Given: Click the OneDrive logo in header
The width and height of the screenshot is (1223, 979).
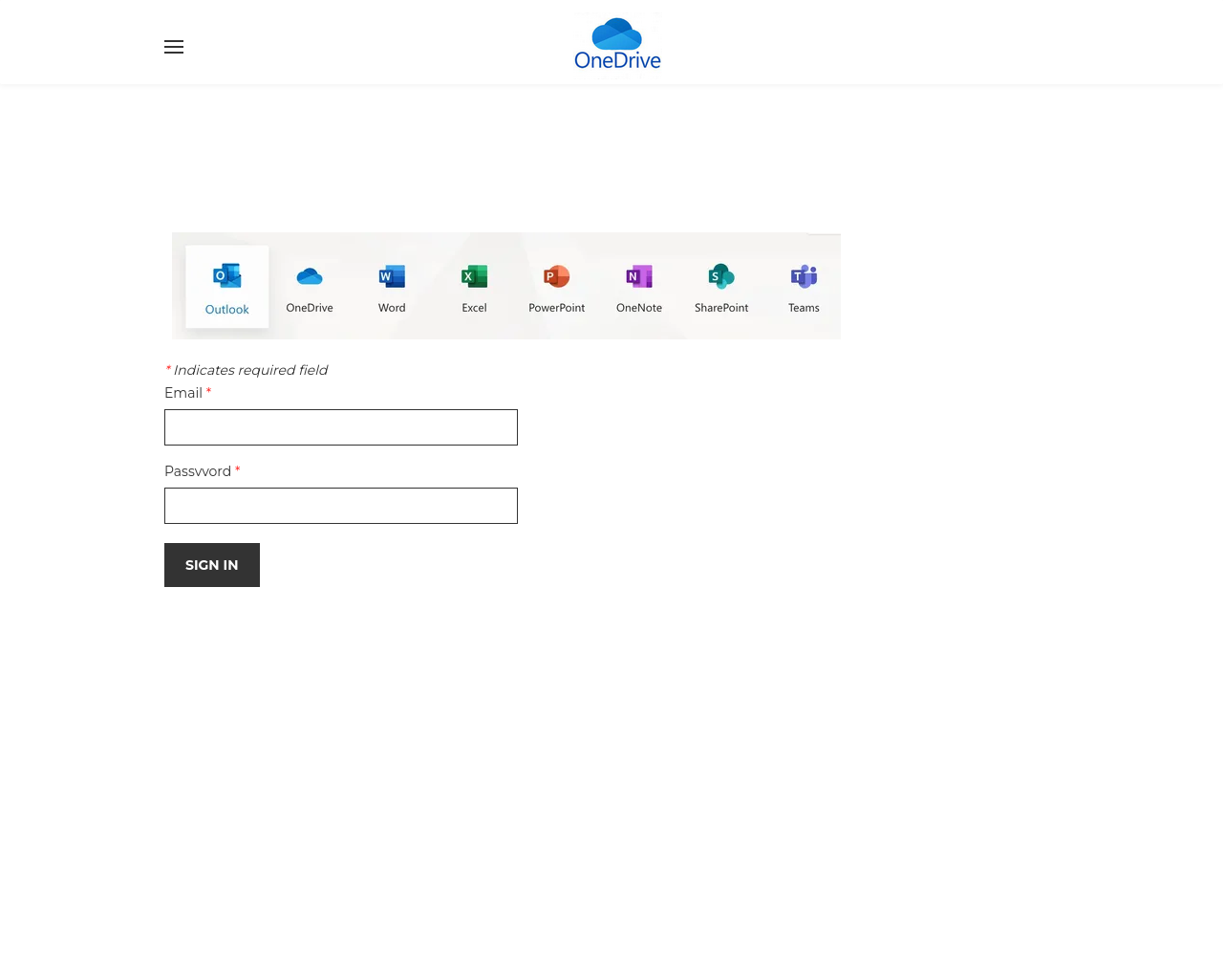Looking at the screenshot, I should 617,43.
